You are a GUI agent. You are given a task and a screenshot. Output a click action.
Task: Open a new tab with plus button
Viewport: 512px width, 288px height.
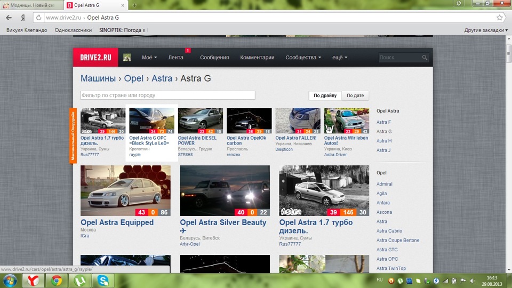click(134, 5)
